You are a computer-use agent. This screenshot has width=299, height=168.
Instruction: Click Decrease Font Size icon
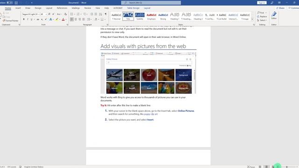tap(53, 14)
